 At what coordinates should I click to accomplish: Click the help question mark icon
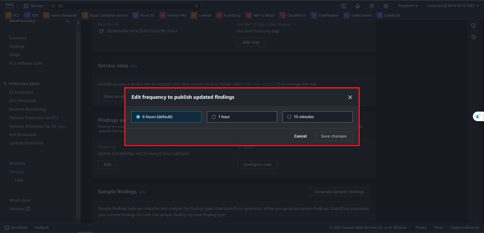pyautogui.click(x=372, y=6)
